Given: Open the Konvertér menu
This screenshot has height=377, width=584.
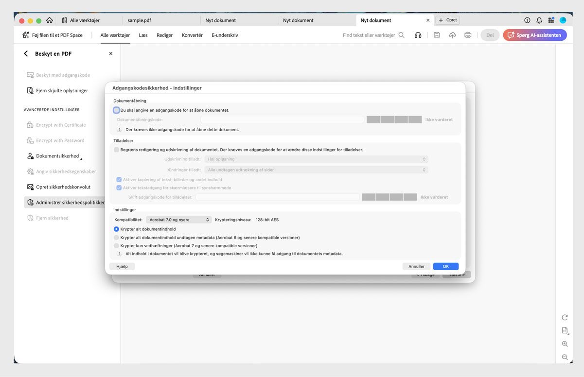Looking at the screenshot, I should pyautogui.click(x=192, y=35).
